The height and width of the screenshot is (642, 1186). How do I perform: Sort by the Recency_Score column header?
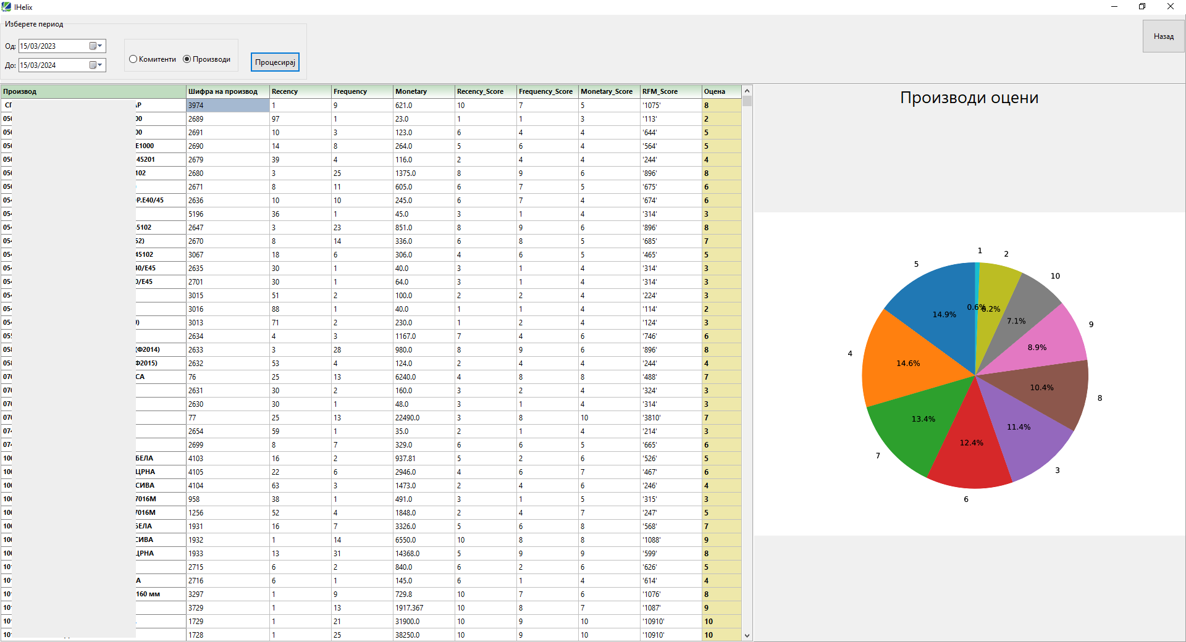click(x=486, y=91)
